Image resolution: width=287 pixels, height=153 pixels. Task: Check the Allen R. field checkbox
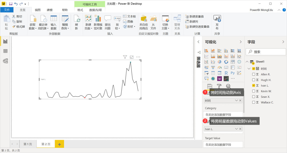[x=254, y=75]
